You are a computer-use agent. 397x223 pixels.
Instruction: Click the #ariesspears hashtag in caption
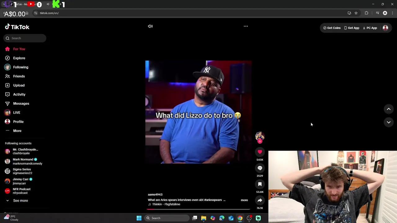(213, 200)
